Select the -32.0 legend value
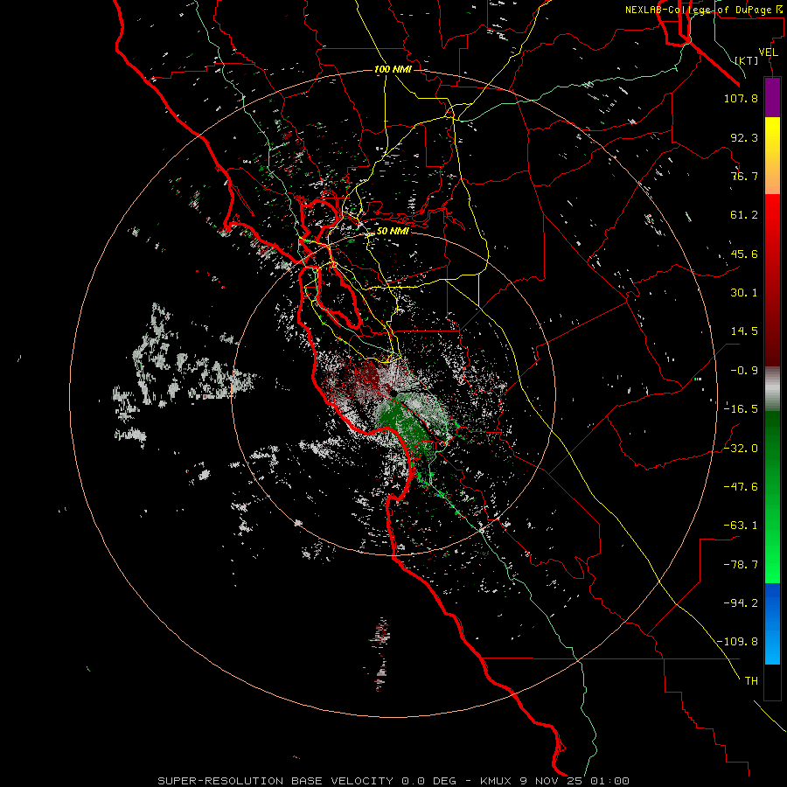 (741, 449)
